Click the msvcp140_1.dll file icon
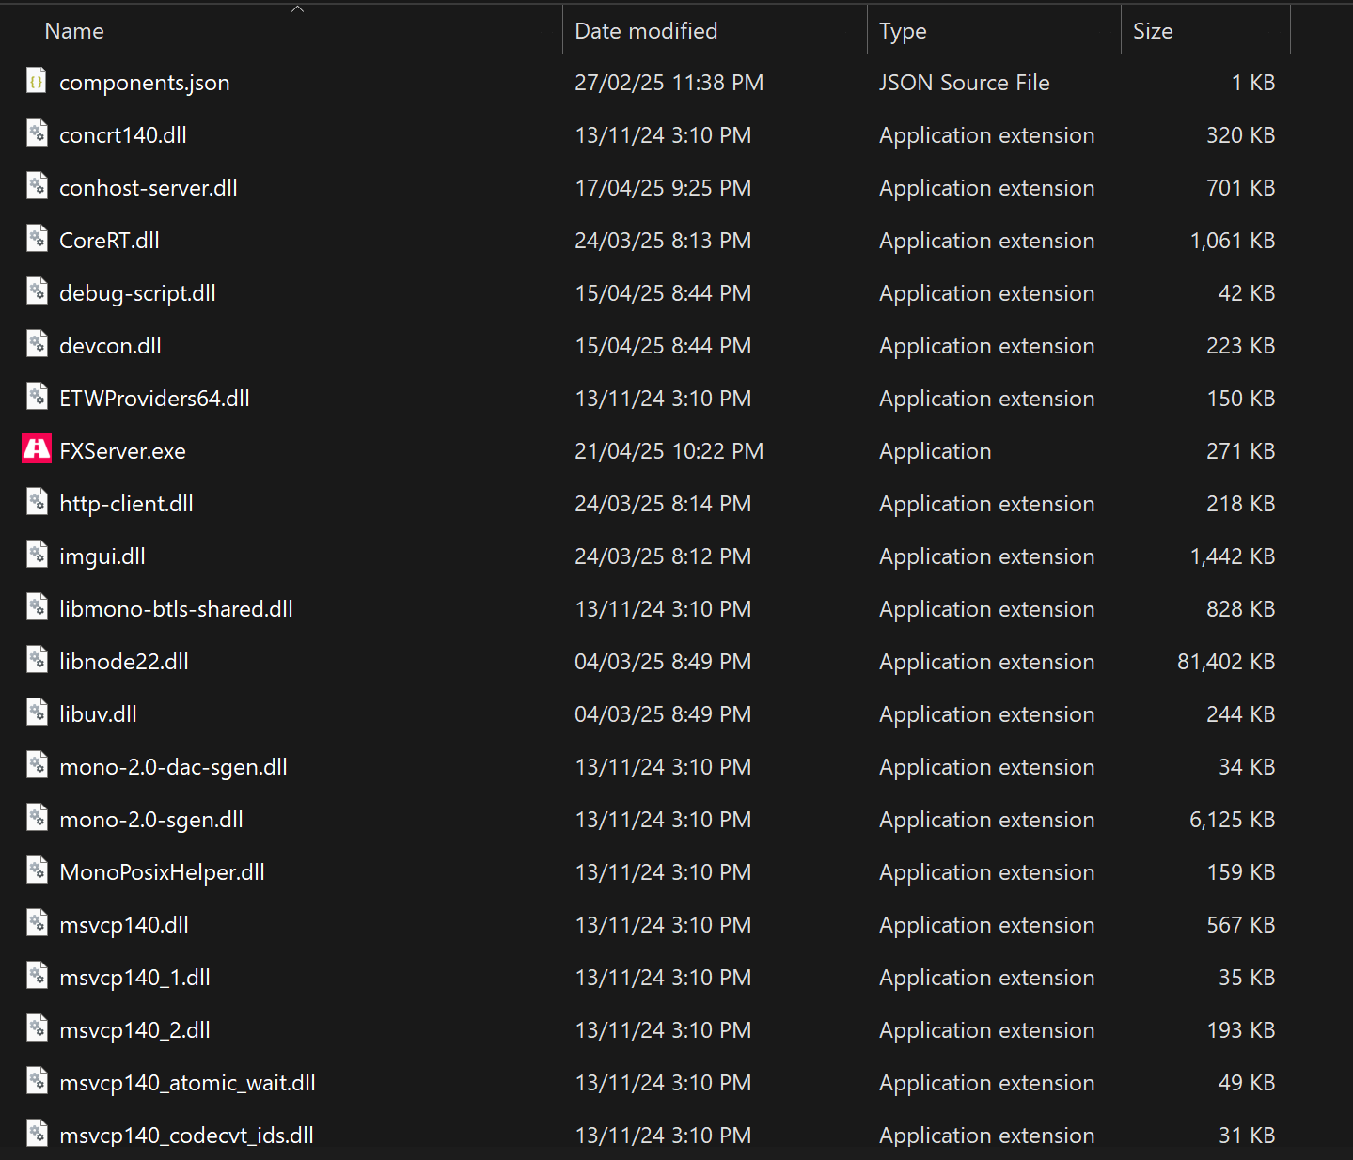 coord(37,977)
